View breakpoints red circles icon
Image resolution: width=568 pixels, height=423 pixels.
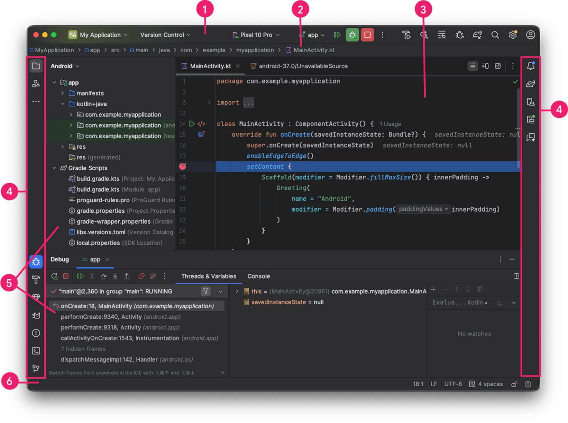click(141, 276)
